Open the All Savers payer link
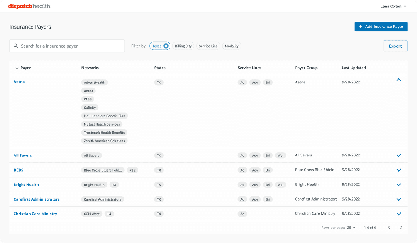 click(23, 155)
